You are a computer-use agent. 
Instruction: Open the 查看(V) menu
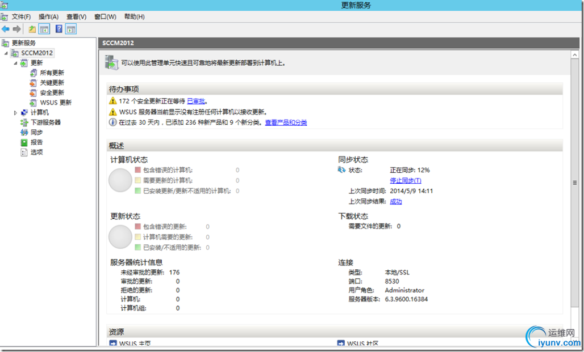[76, 17]
